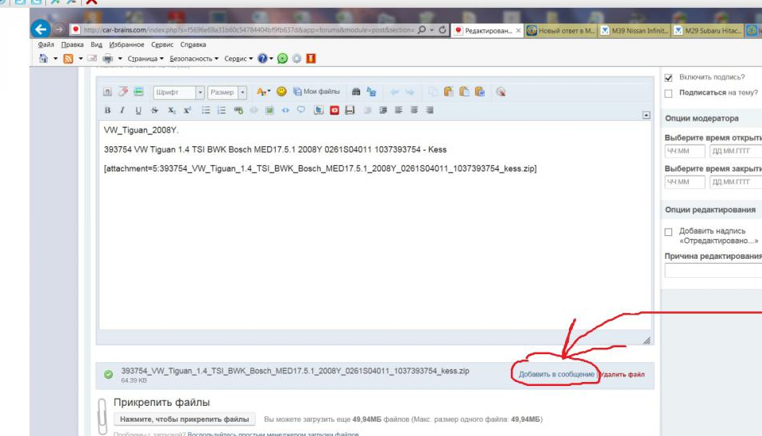This screenshot has height=436, width=762.
Task: Apply italic formatting
Action: [x=122, y=110]
